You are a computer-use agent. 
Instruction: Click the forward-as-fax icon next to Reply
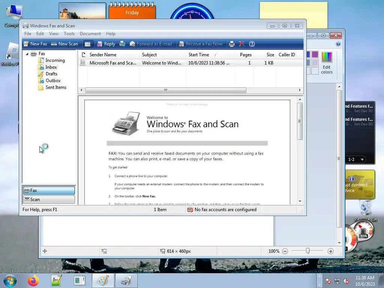[x=122, y=44]
